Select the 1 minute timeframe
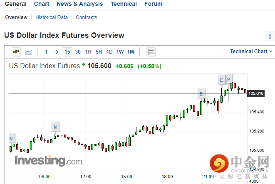The image size is (275, 184). [x=46, y=52]
